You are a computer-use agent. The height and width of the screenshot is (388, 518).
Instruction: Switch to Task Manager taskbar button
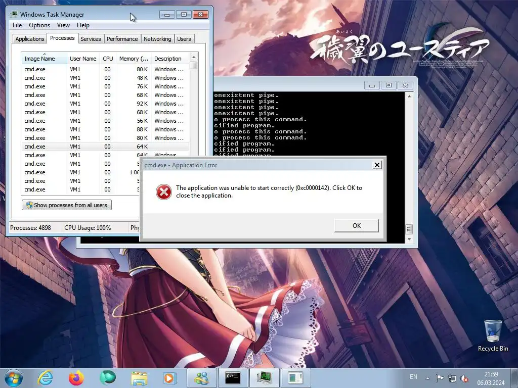264,378
